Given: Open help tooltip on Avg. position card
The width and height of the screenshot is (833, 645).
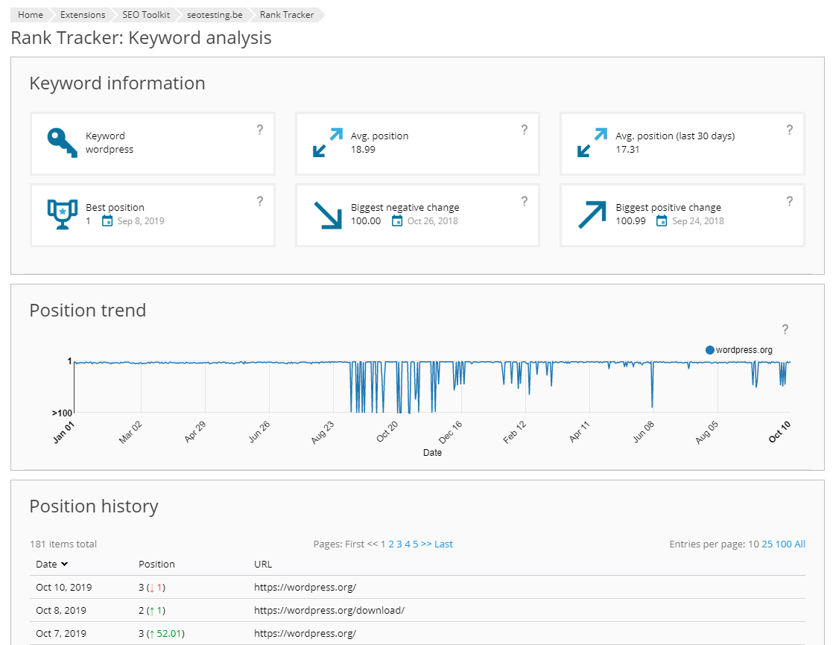Looking at the screenshot, I should point(525,130).
